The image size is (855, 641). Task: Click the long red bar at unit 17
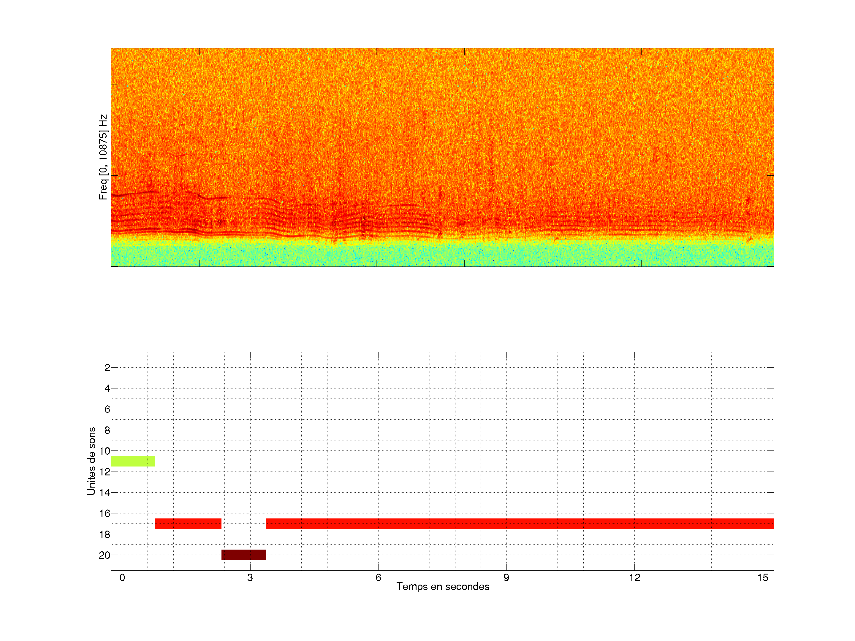coord(519,523)
